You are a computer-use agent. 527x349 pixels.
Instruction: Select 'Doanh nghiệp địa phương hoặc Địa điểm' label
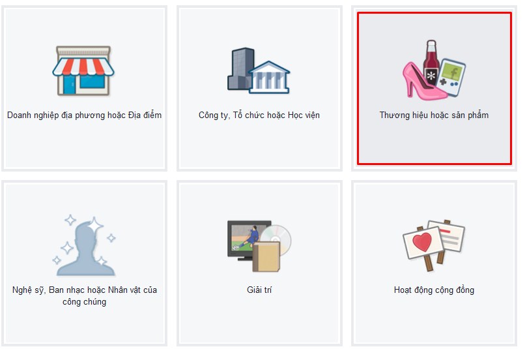pyautogui.click(x=85, y=115)
